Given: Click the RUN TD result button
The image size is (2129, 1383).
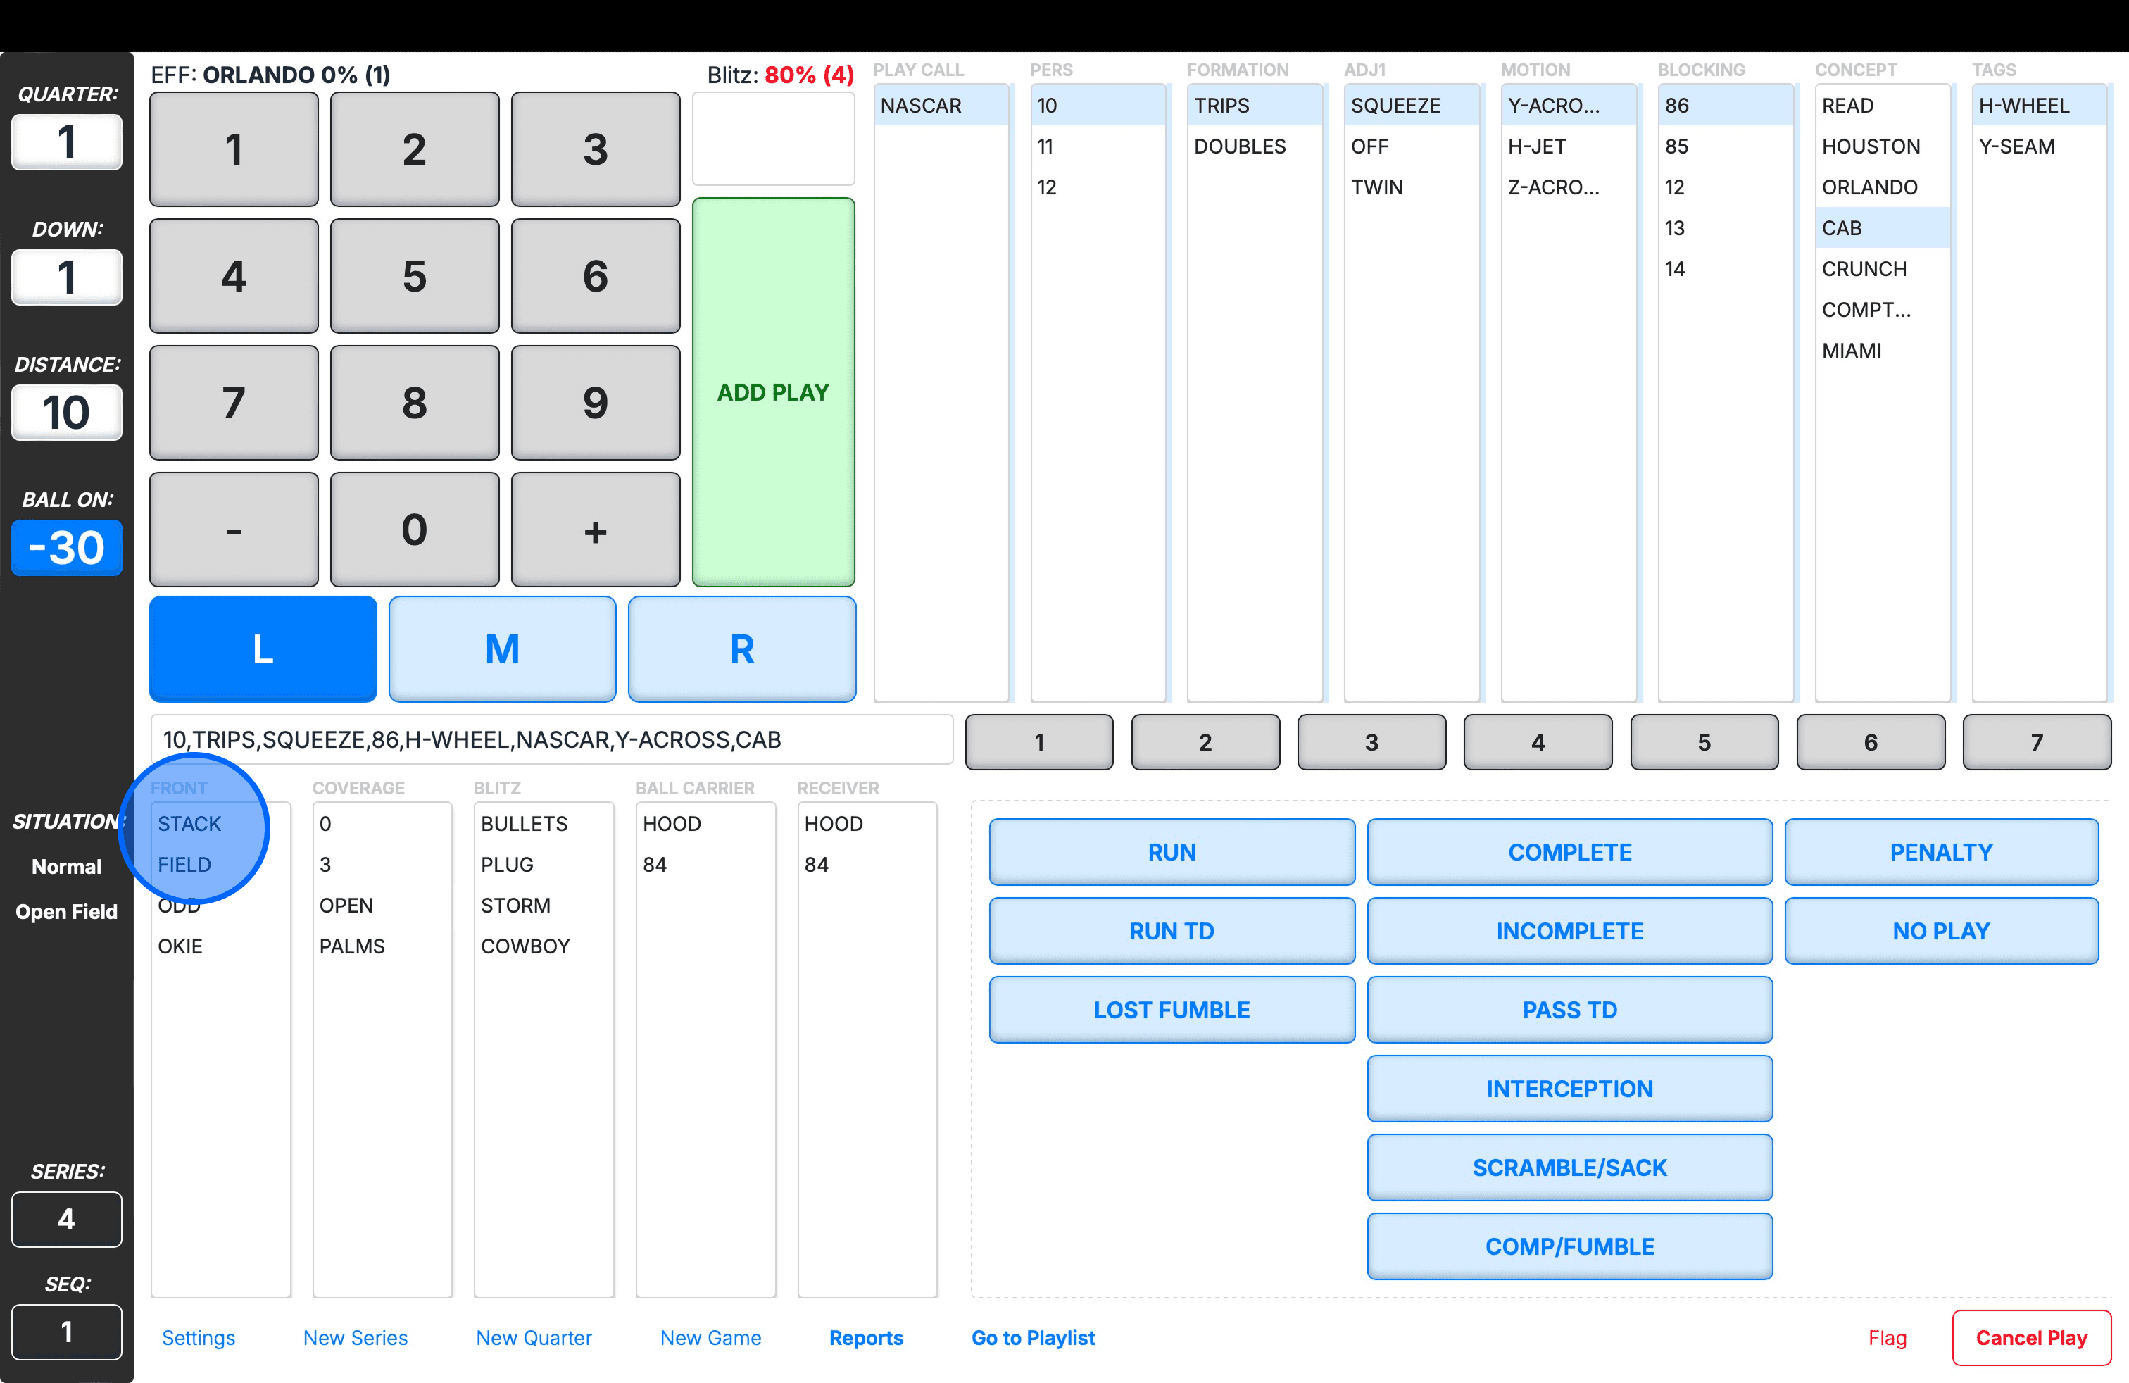Looking at the screenshot, I should (1172, 930).
